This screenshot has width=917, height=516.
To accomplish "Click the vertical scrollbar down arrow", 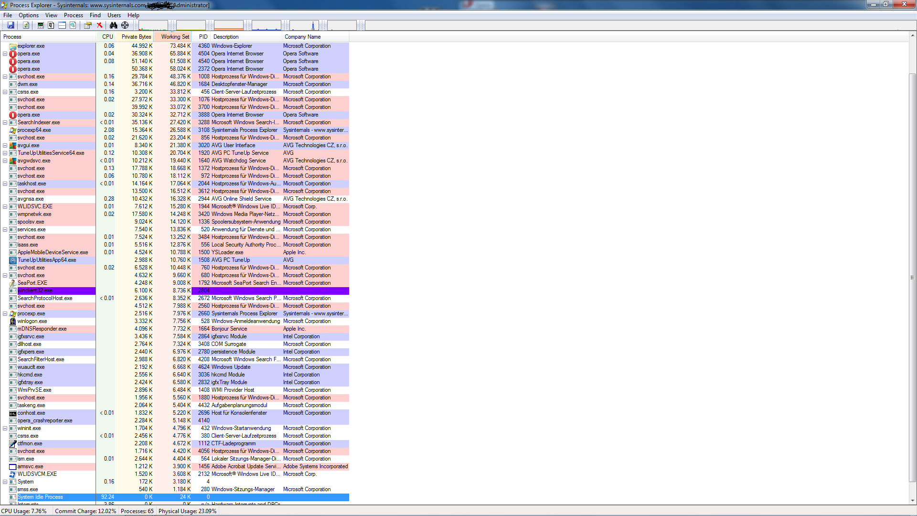I will click(912, 501).
